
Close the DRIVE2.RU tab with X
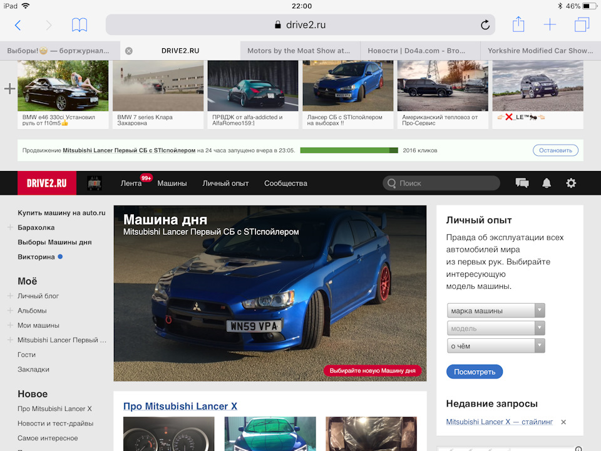click(x=129, y=51)
